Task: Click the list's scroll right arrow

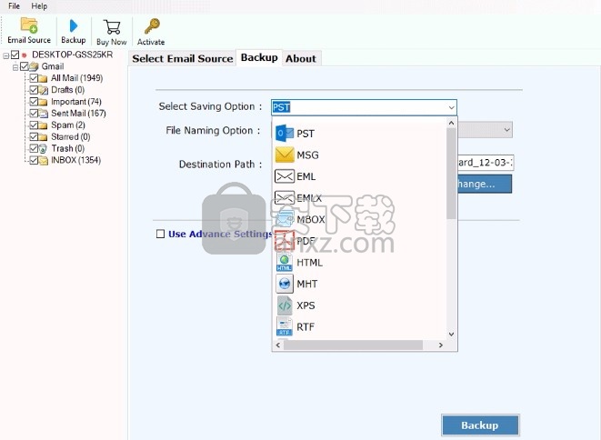Action: (441, 345)
